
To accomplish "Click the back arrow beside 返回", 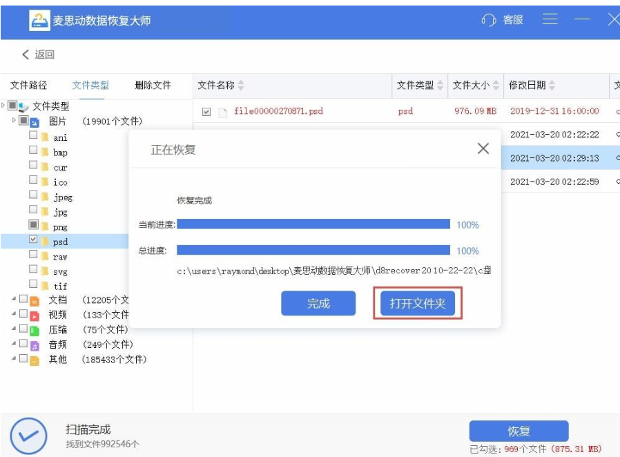I will click(26, 54).
